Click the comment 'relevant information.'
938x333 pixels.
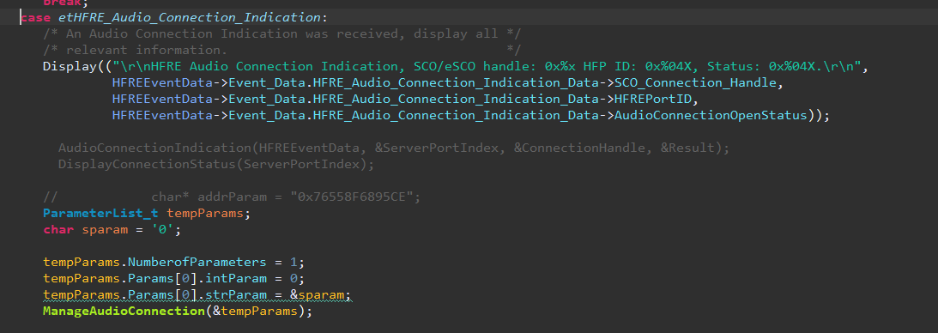point(281,51)
